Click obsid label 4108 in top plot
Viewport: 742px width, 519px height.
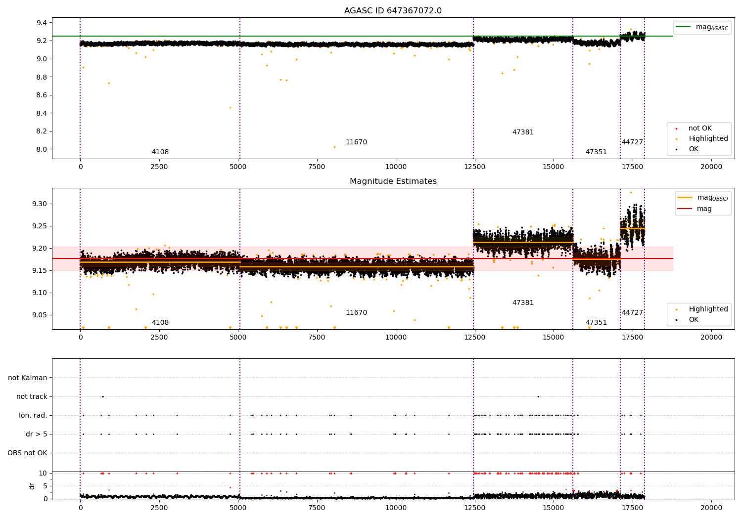pyautogui.click(x=160, y=152)
